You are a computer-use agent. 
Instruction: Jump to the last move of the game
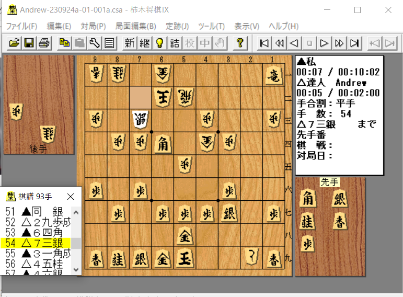click(355, 43)
